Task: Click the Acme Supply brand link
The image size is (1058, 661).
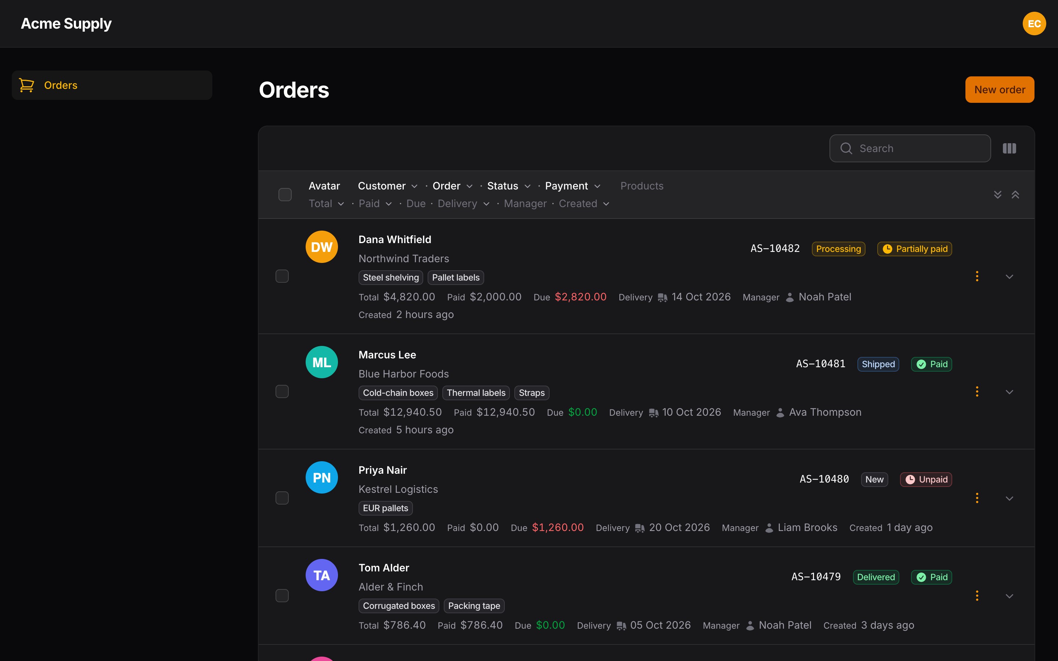Action: point(66,24)
